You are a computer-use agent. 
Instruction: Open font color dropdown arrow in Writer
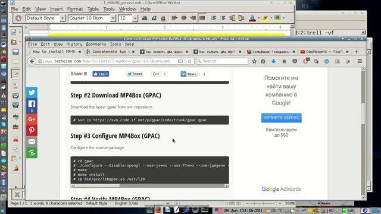point(258,18)
